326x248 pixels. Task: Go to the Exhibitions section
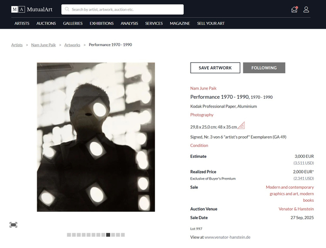click(x=102, y=23)
